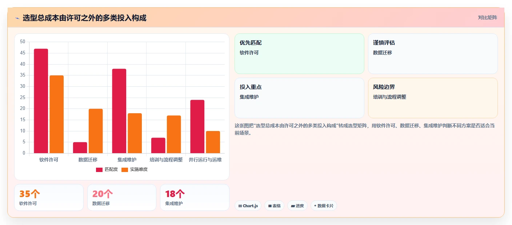Click the red 匹配度 bar for 集成维护
The width and height of the screenshot is (512, 225).
click(119, 111)
